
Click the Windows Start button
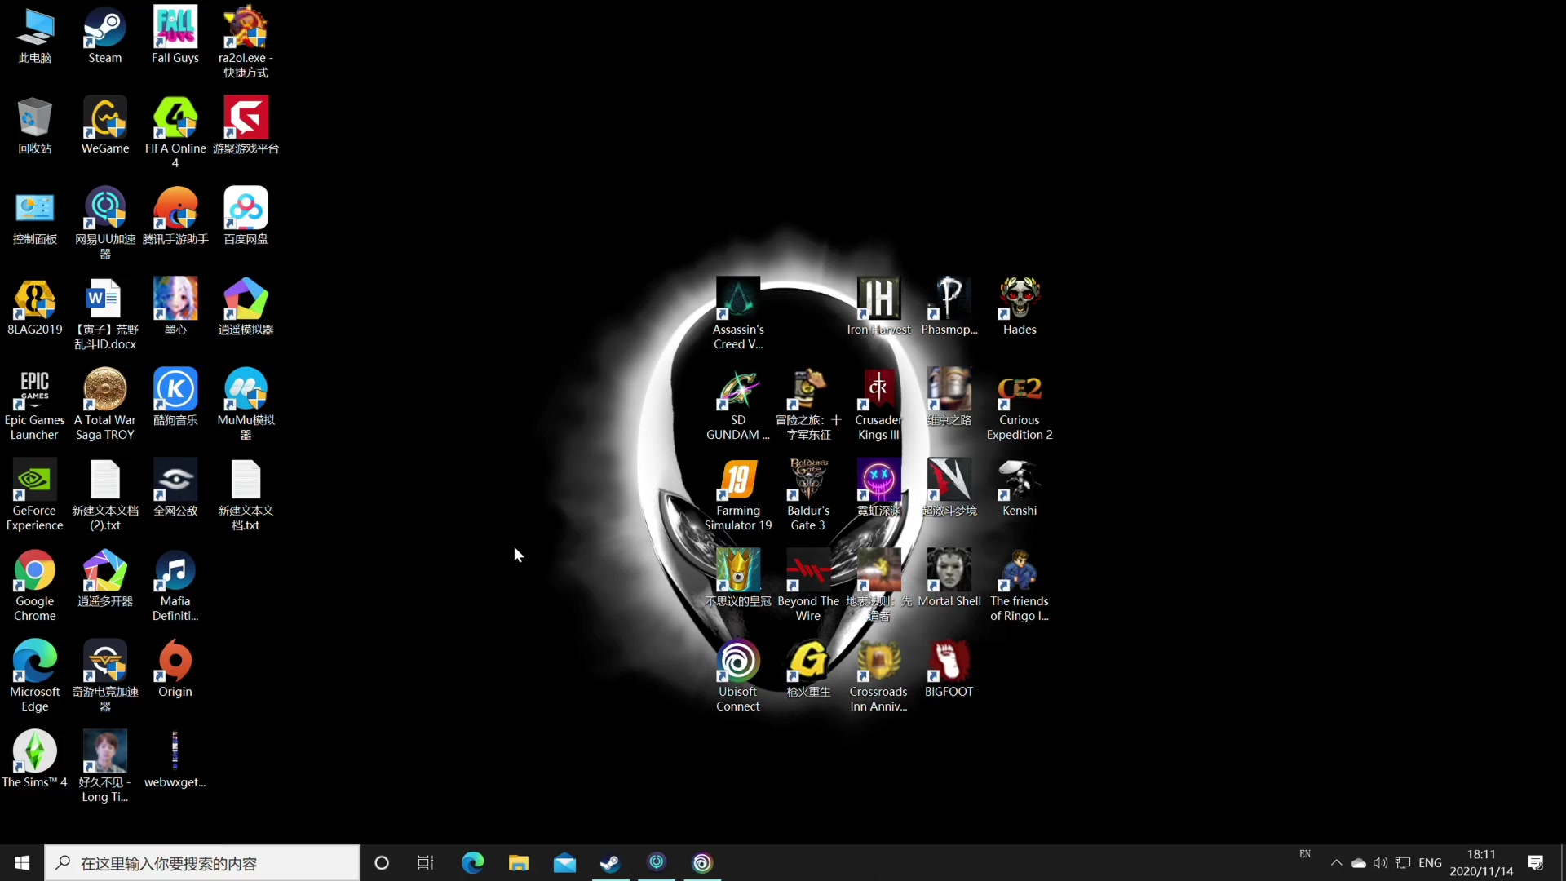tap(22, 862)
